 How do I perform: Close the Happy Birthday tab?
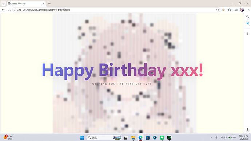click(x=43, y=3)
